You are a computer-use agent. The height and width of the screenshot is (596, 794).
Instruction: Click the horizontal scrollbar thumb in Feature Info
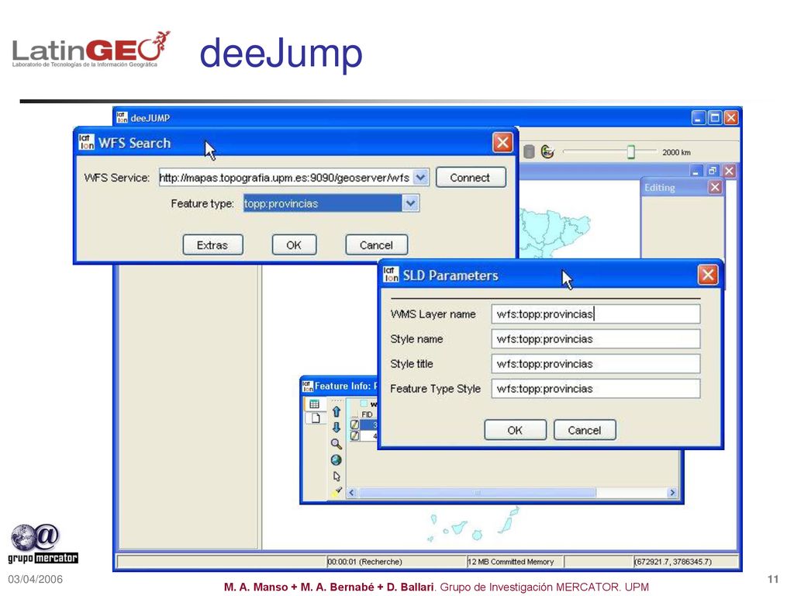(x=477, y=493)
